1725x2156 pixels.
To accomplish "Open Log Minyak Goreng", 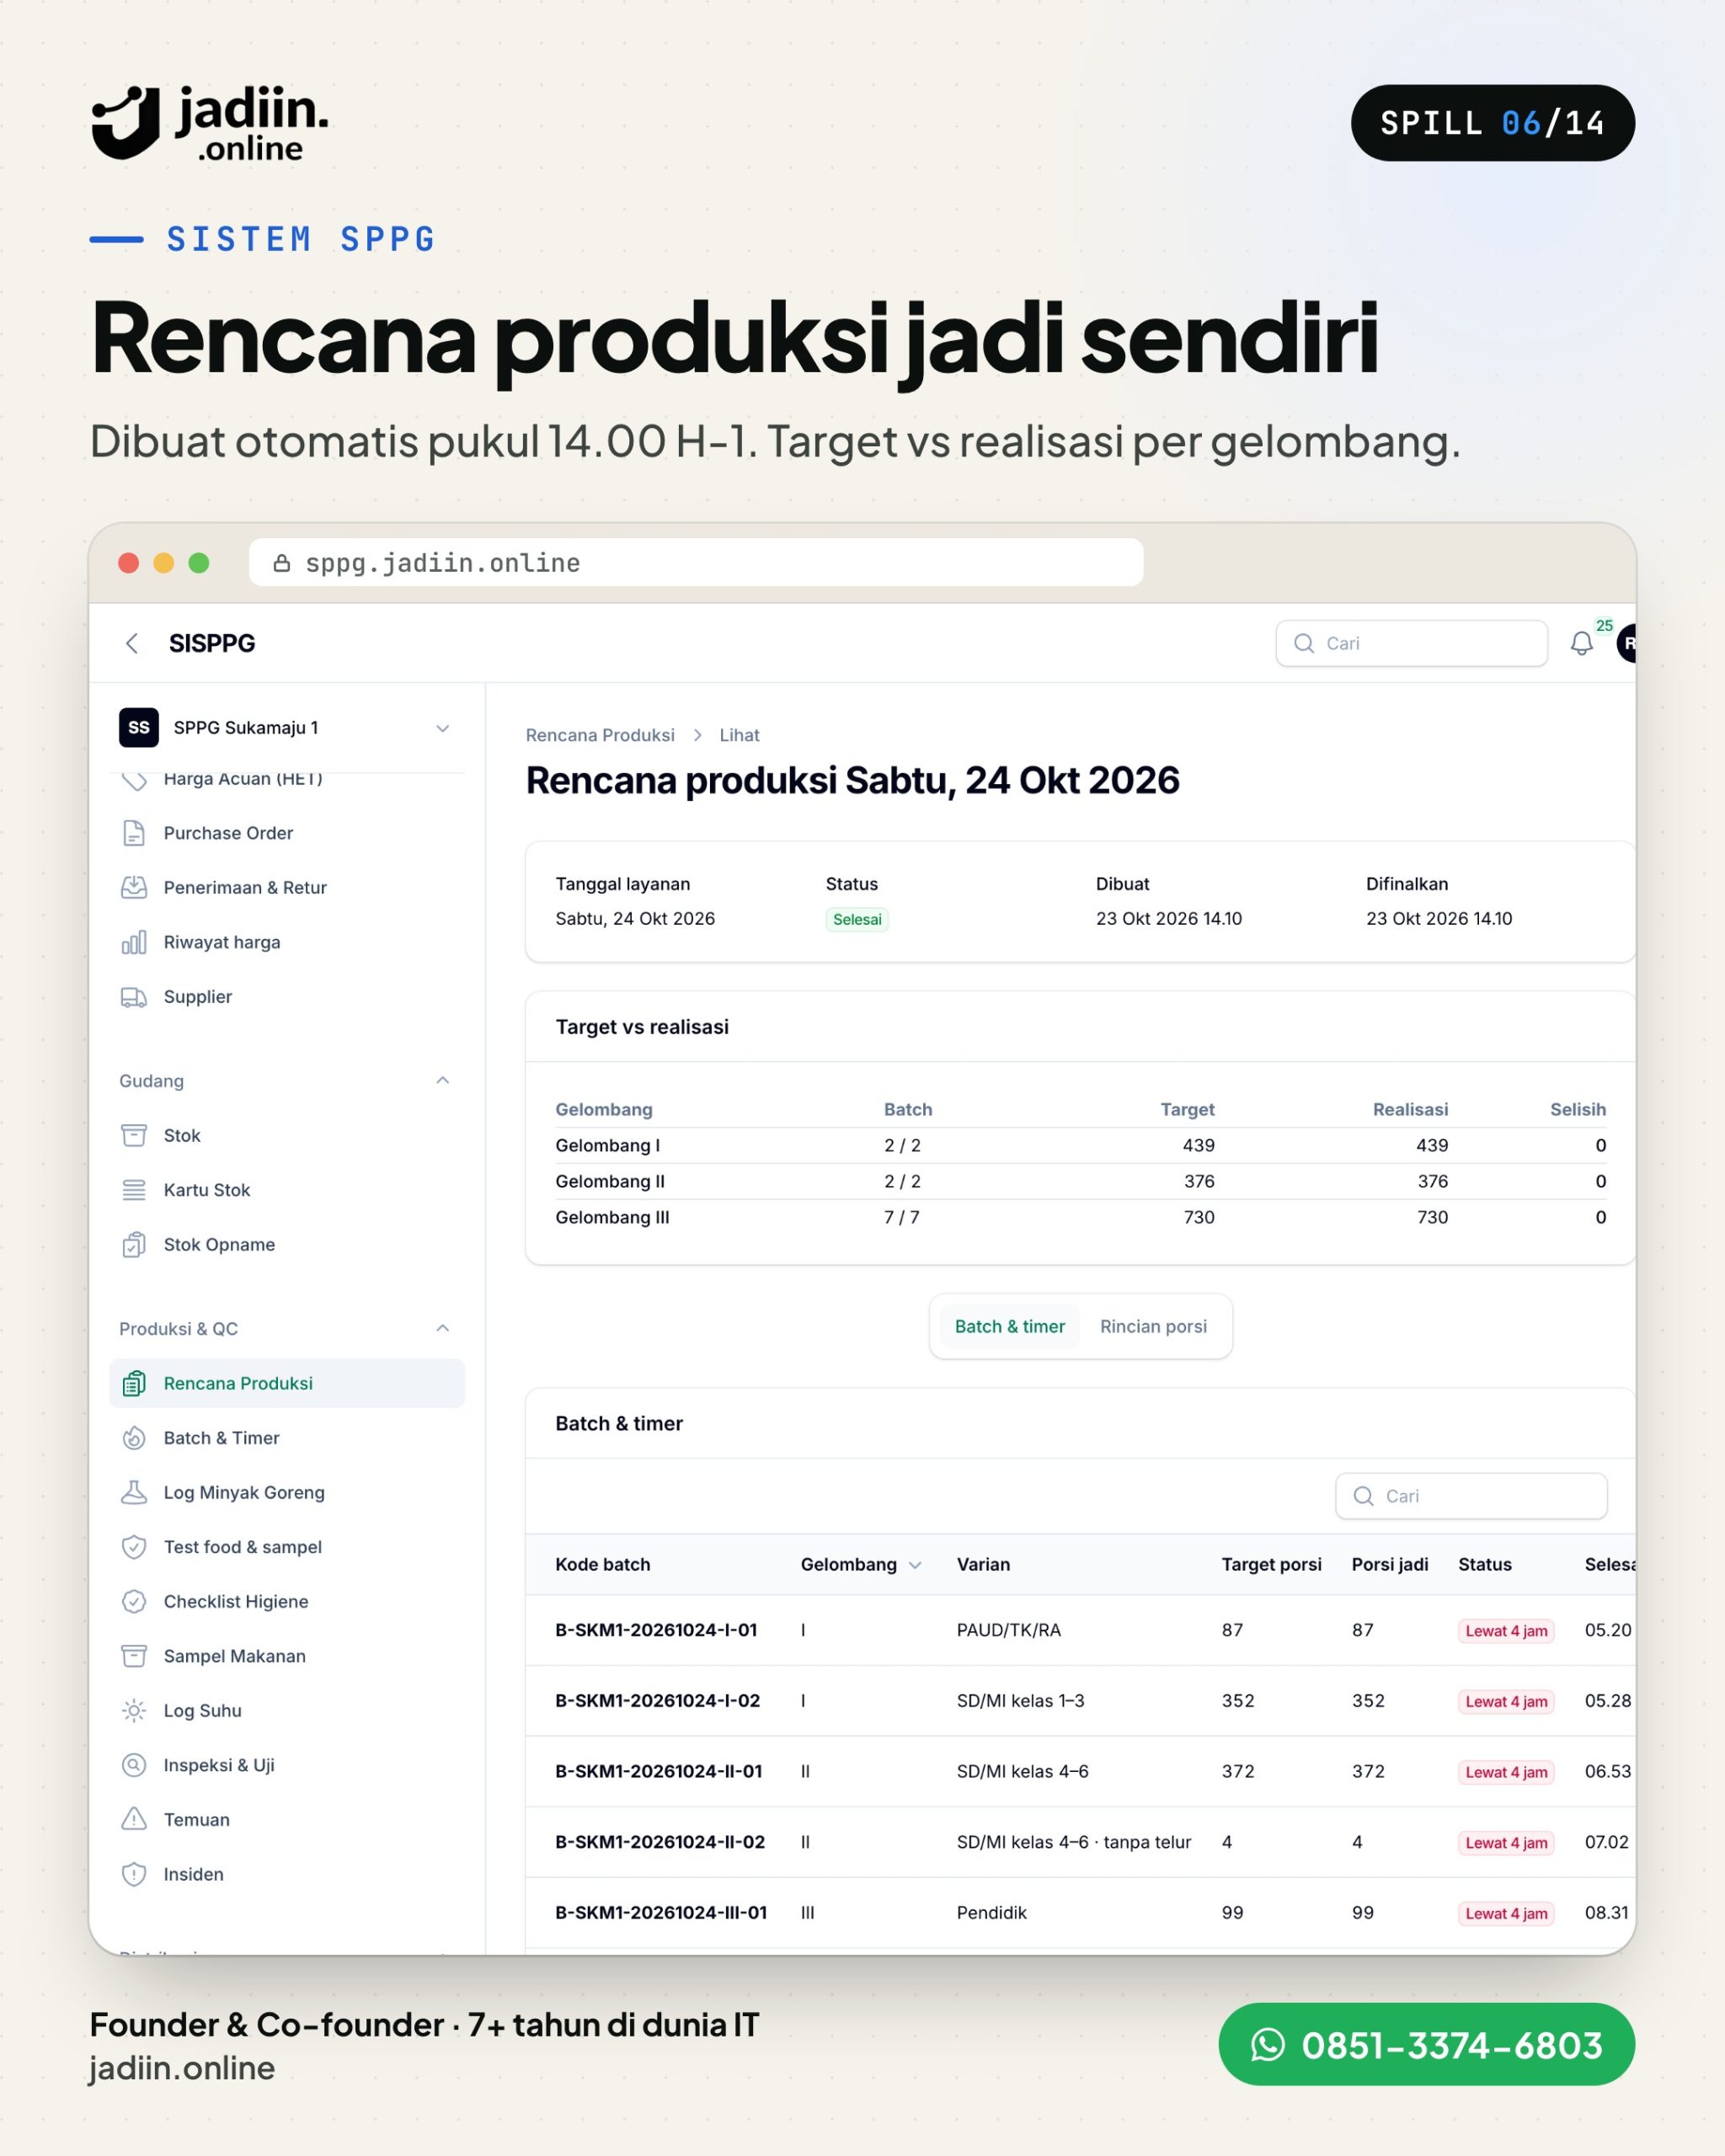I will tap(287, 1492).
